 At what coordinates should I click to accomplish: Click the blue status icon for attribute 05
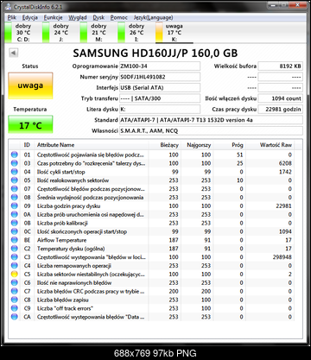[14, 180]
